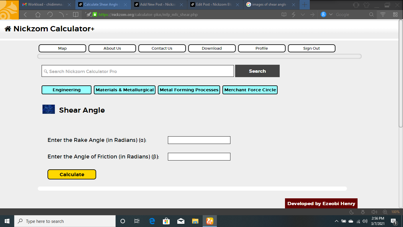Toggle browser sound speaker icon in status bar
This screenshot has width=403, height=227.
coord(374,212)
